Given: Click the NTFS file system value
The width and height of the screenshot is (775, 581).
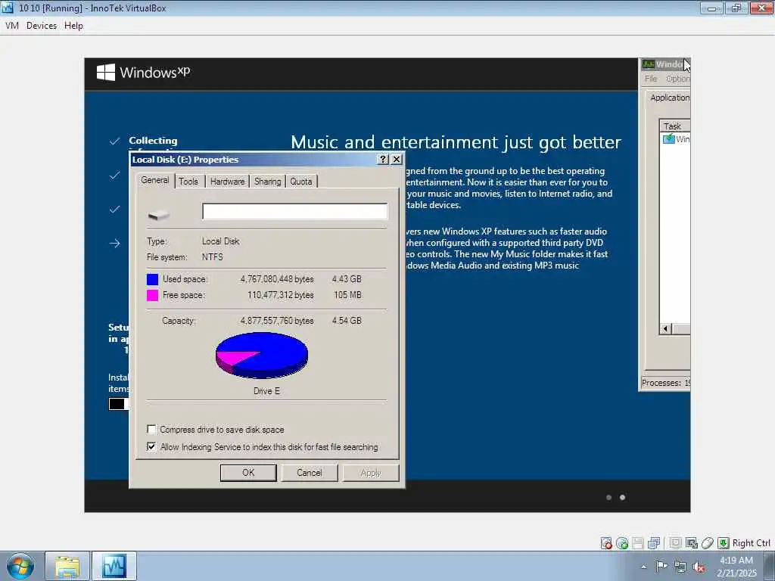Looking at the screenshot, I should [x=212, y=257].
